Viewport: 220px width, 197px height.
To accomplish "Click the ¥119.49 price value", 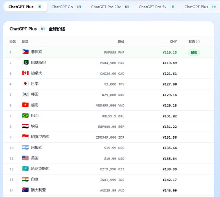I will (170, 63).
